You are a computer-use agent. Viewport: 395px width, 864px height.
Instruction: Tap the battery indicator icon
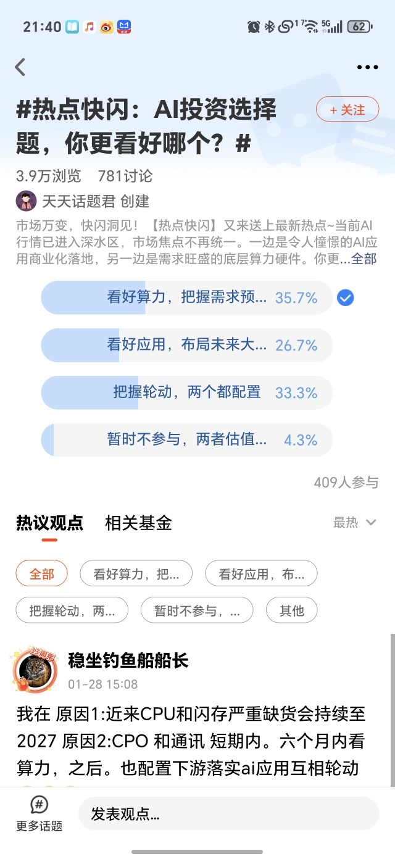(x=359, y=27)
